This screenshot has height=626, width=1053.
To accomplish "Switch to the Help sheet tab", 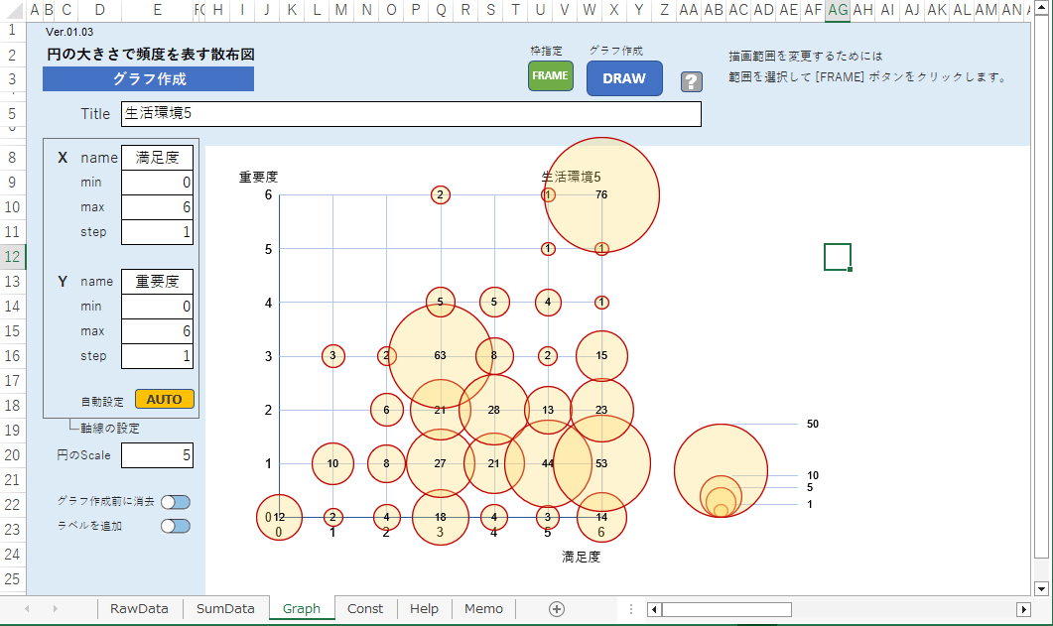I will 424,608.
